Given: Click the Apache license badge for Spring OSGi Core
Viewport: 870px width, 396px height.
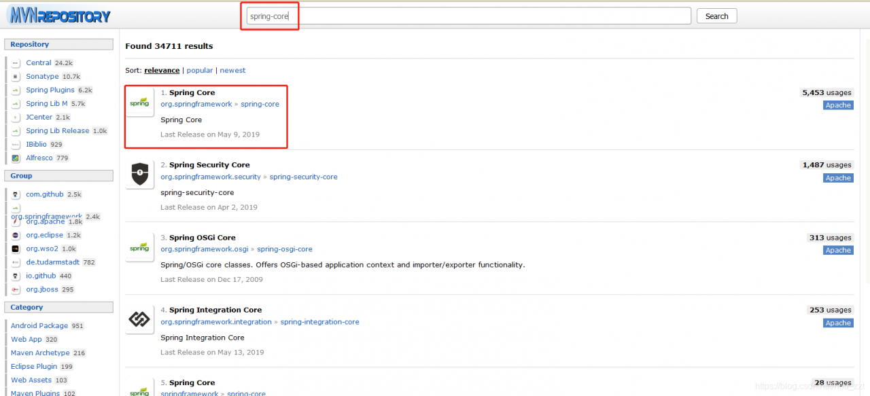Looking at the screenshot, I should point(838,251).
